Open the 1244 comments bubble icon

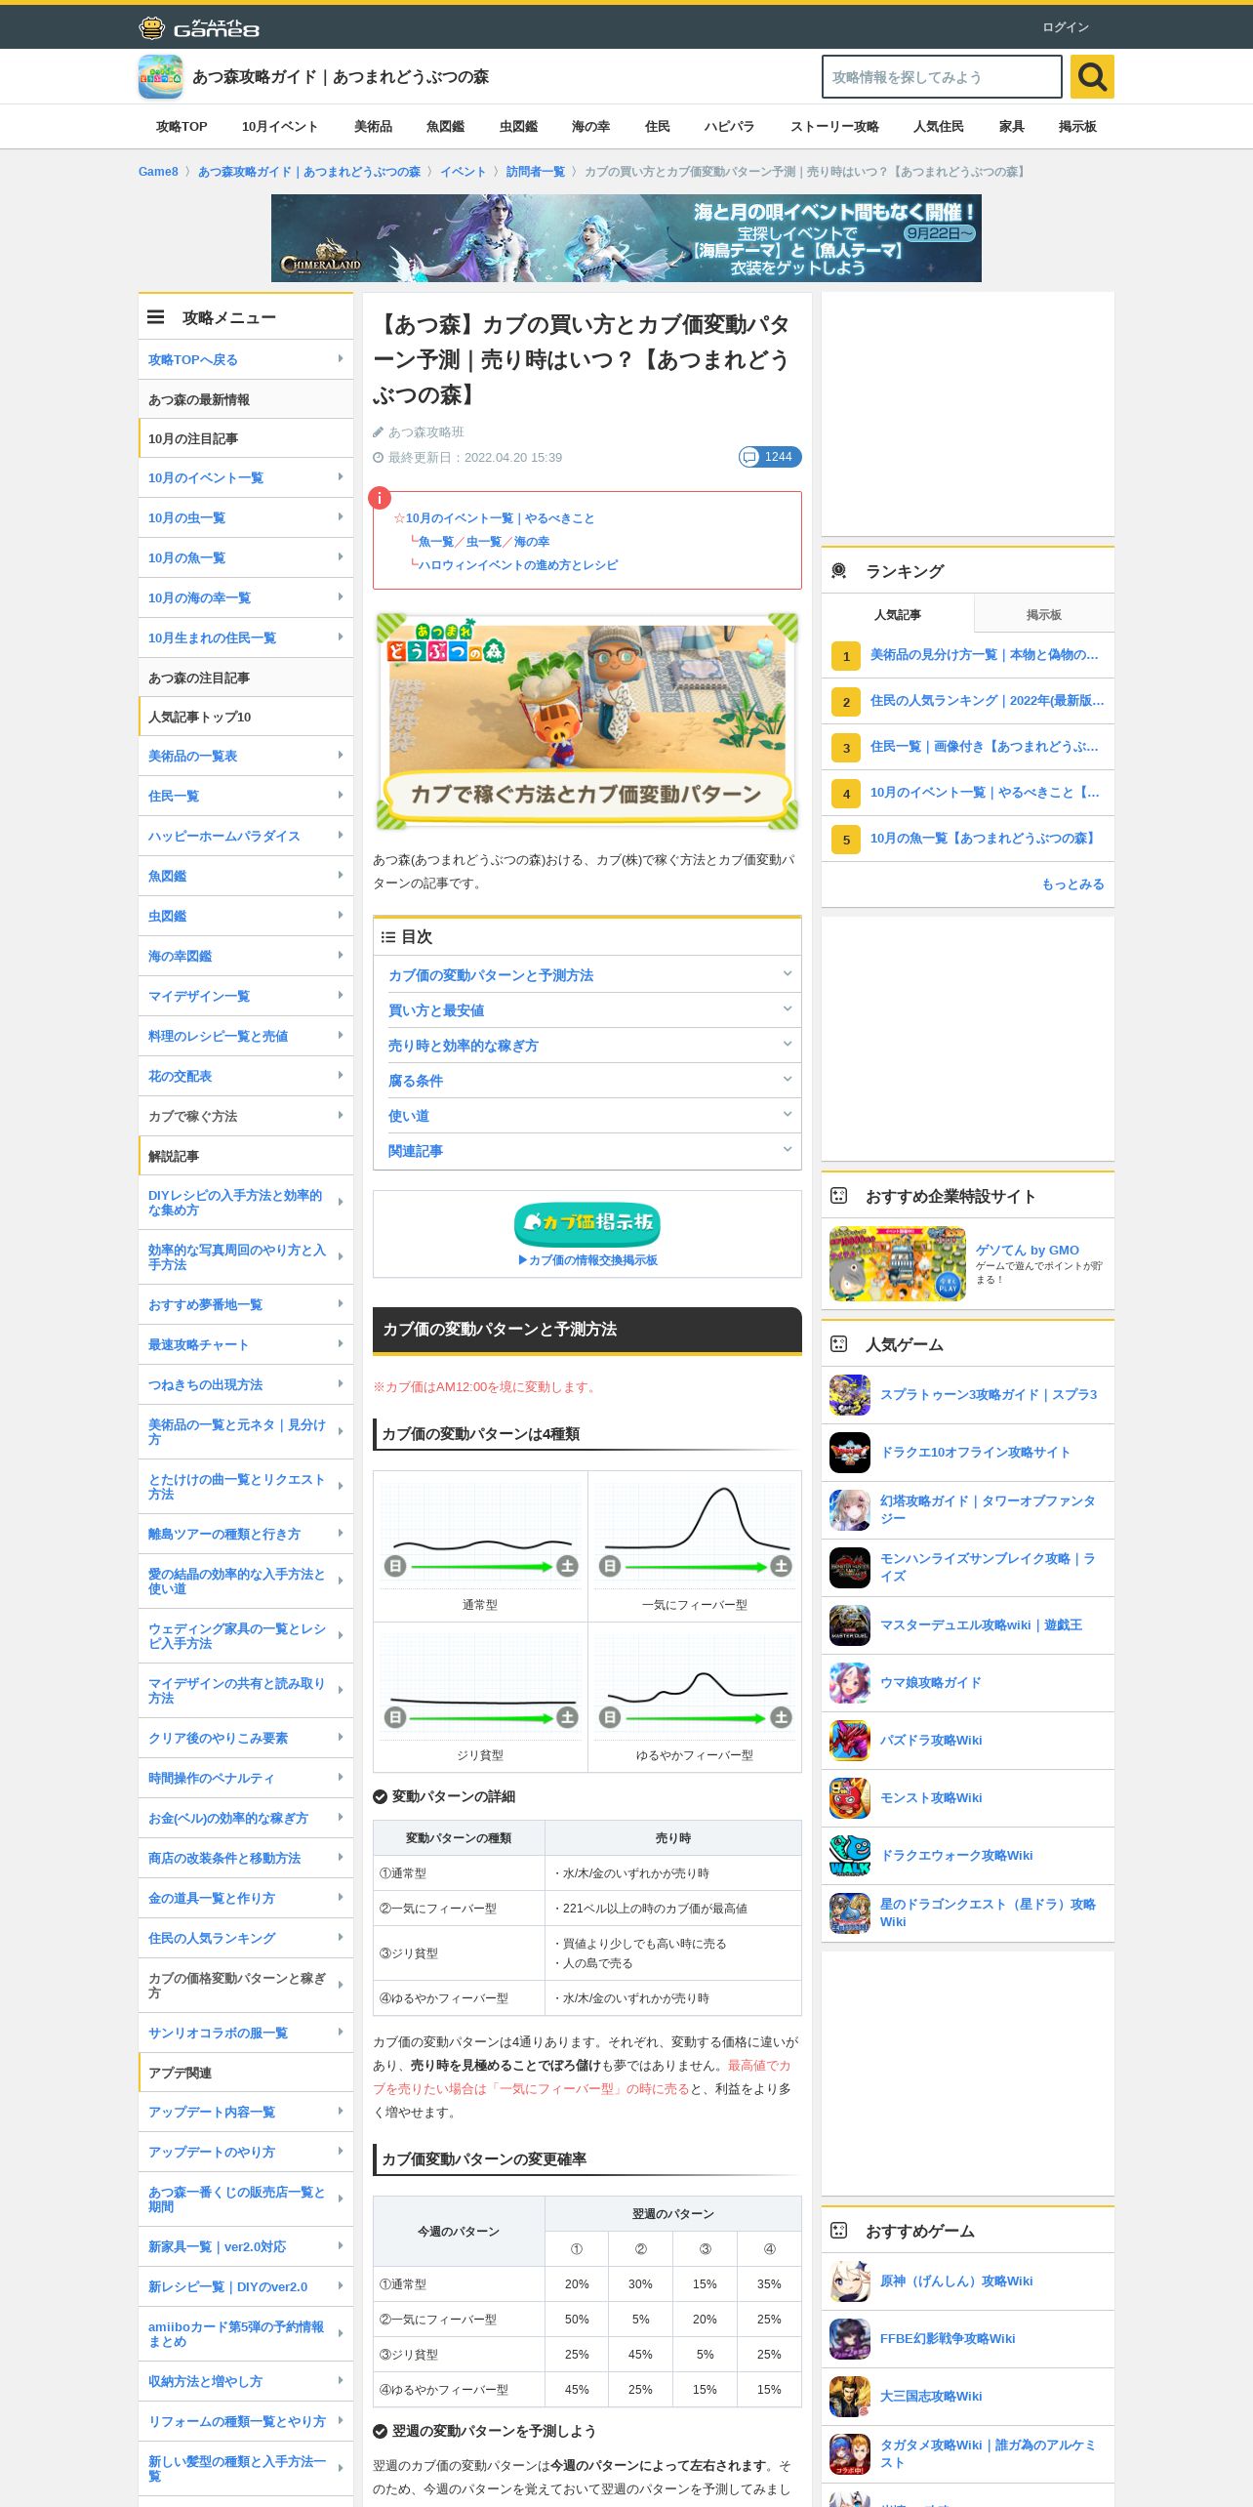[x=770, y=457]
